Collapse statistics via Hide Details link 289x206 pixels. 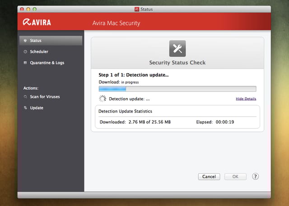click(x=246, y=98)
